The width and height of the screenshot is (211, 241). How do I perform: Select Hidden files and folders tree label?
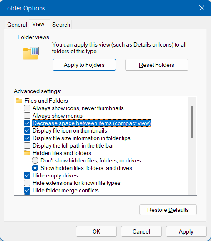pyautogui.click(x=62, y=153)
